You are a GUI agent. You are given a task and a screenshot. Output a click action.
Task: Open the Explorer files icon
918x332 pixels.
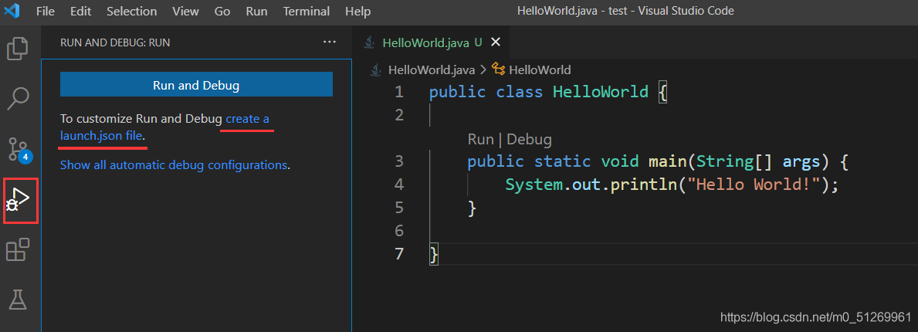[x=18, y=48]
